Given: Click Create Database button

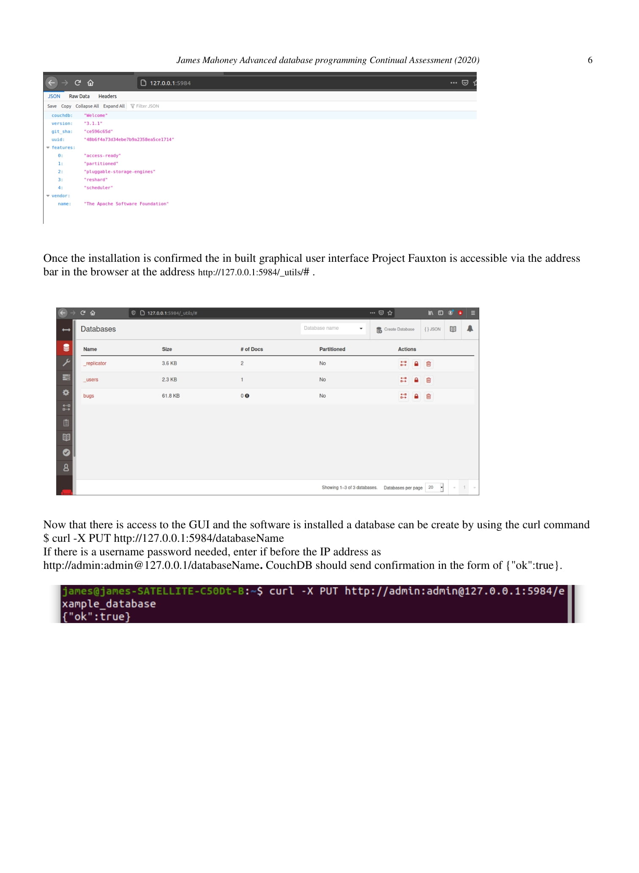Looking at the screenshot, I should point(396,329).
